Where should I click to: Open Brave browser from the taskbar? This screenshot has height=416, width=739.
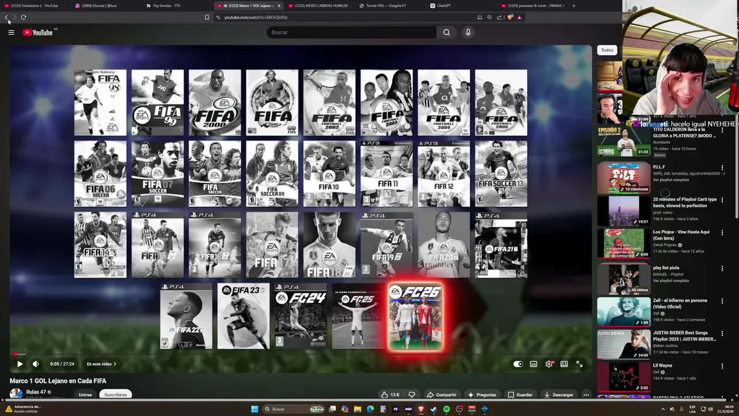(x=421, y=409)
